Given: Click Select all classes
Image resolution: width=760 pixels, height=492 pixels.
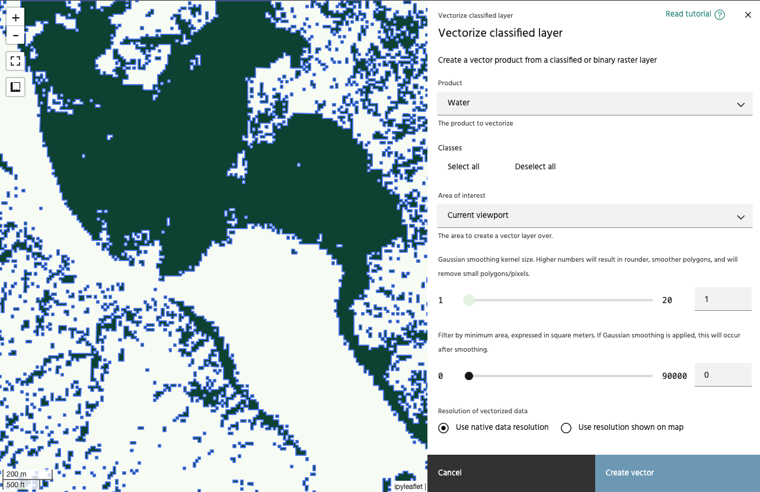Looking at the screenshot, I should click(x=463, y=167).
